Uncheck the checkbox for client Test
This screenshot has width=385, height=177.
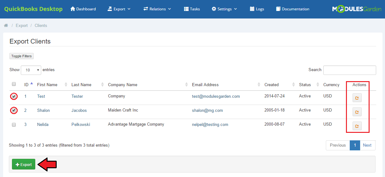click(x=14, y=96)
